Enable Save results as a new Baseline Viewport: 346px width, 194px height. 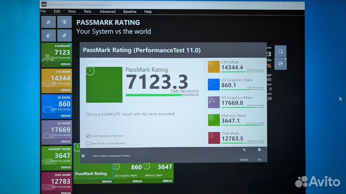[87, 143]
